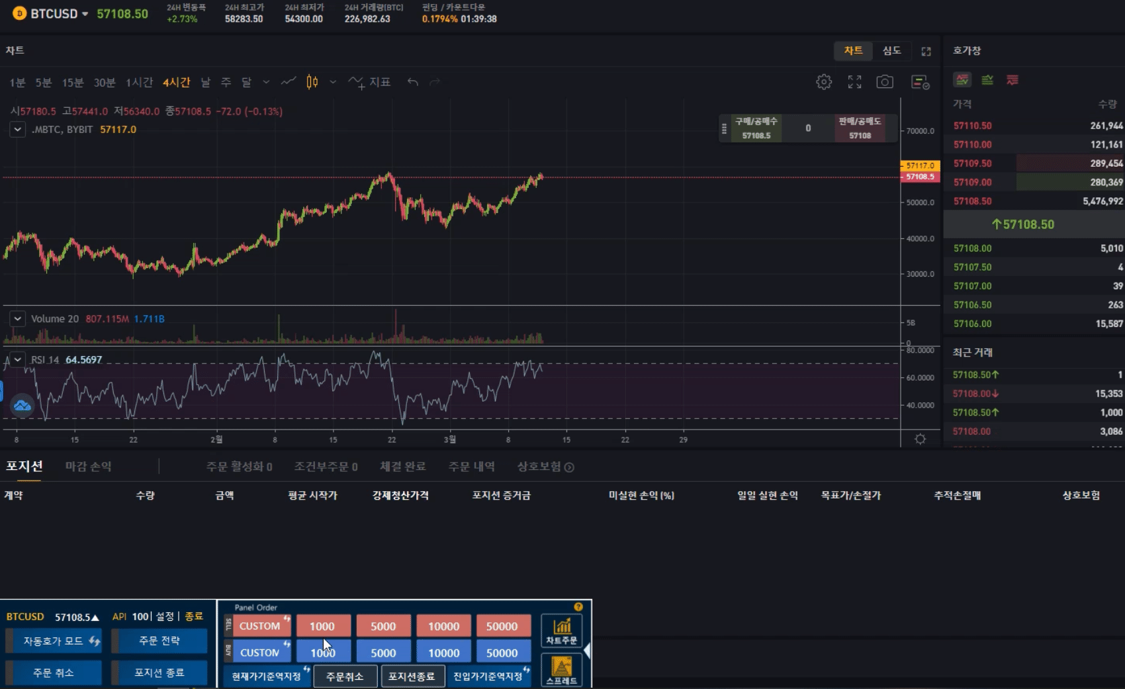Click the blue cloud icon on chart
Image resolution: width=1125 pixels, height=689 pixels.
pyautogui.click(x=22, y=405)
